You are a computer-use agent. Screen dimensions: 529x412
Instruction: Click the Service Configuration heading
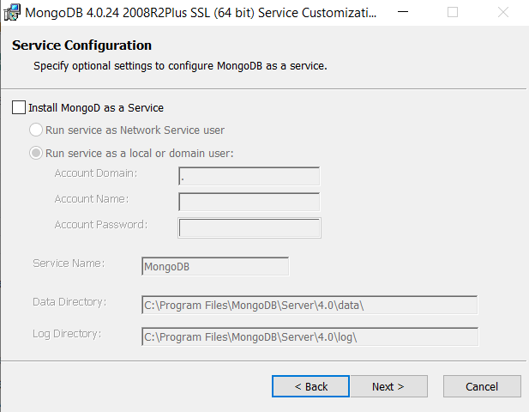81,45
